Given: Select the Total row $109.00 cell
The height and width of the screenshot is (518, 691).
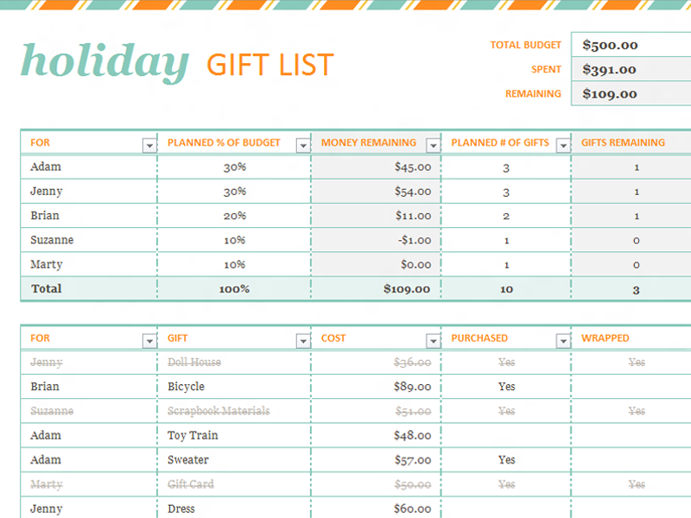Looking at the screenshot, I should point(376,289).
